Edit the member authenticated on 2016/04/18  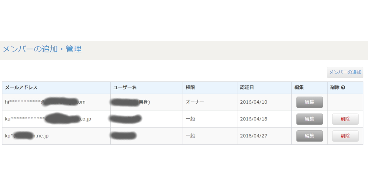click(309, 119)
